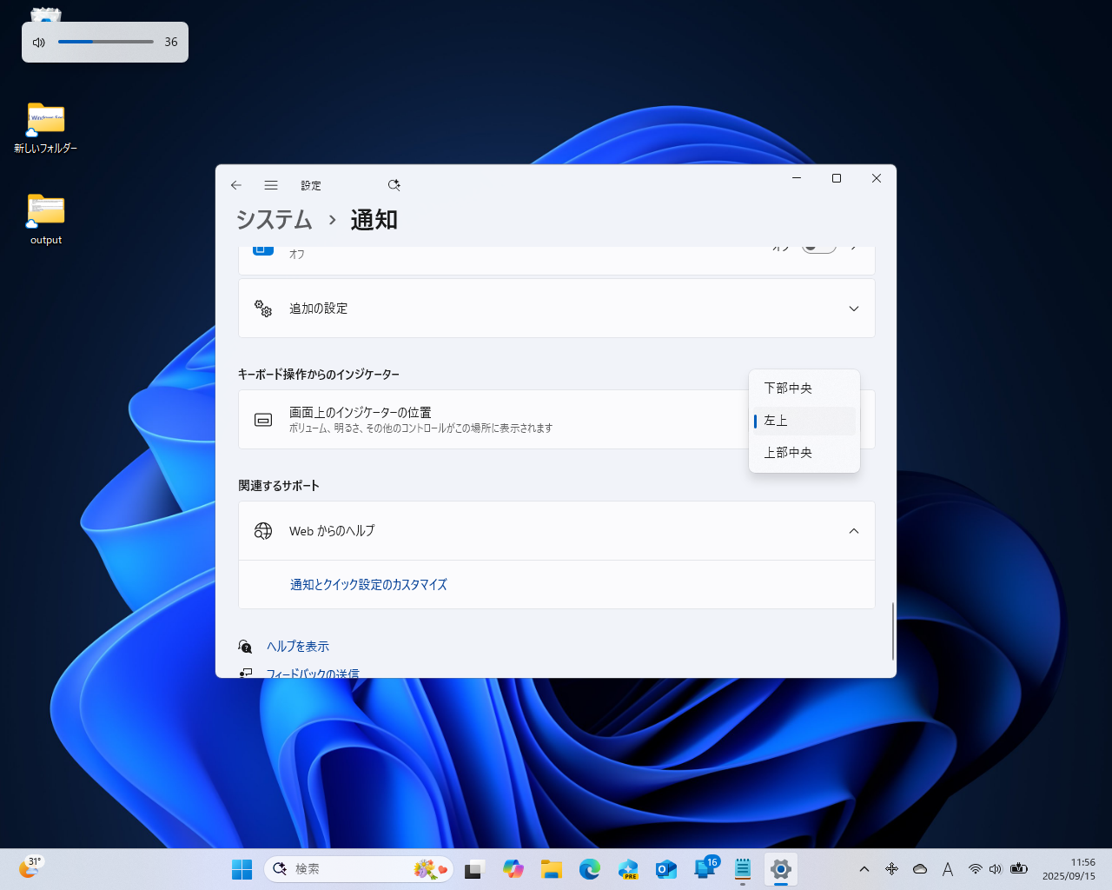Image resolution: width=1112 pixels, height=890 pixels.
Task: Select 下部中央 from the position dropdown
Action: click(788, 388)
